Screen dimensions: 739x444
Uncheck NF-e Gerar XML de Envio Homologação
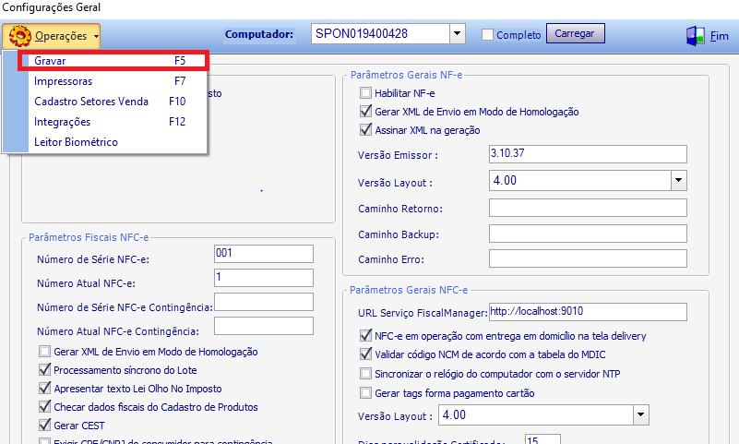point(365,112)
